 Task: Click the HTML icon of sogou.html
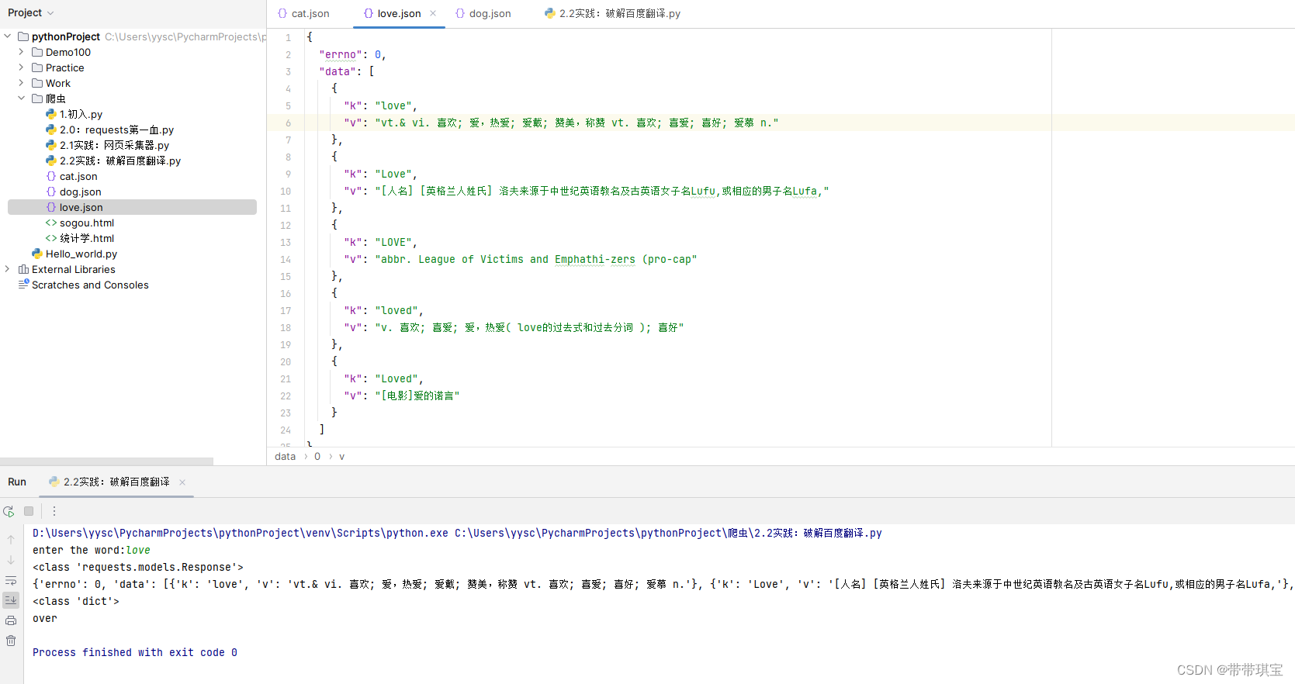51,223
